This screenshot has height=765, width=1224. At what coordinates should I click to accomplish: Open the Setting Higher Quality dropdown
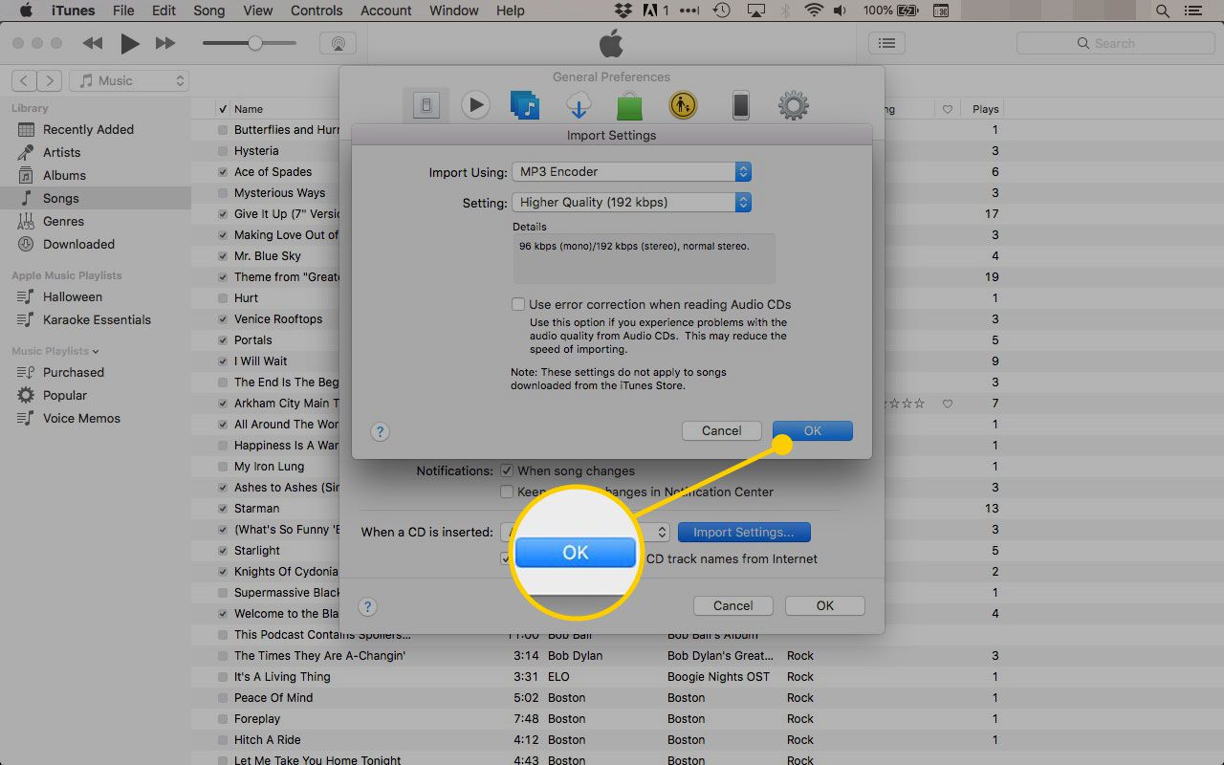point(631,203)
